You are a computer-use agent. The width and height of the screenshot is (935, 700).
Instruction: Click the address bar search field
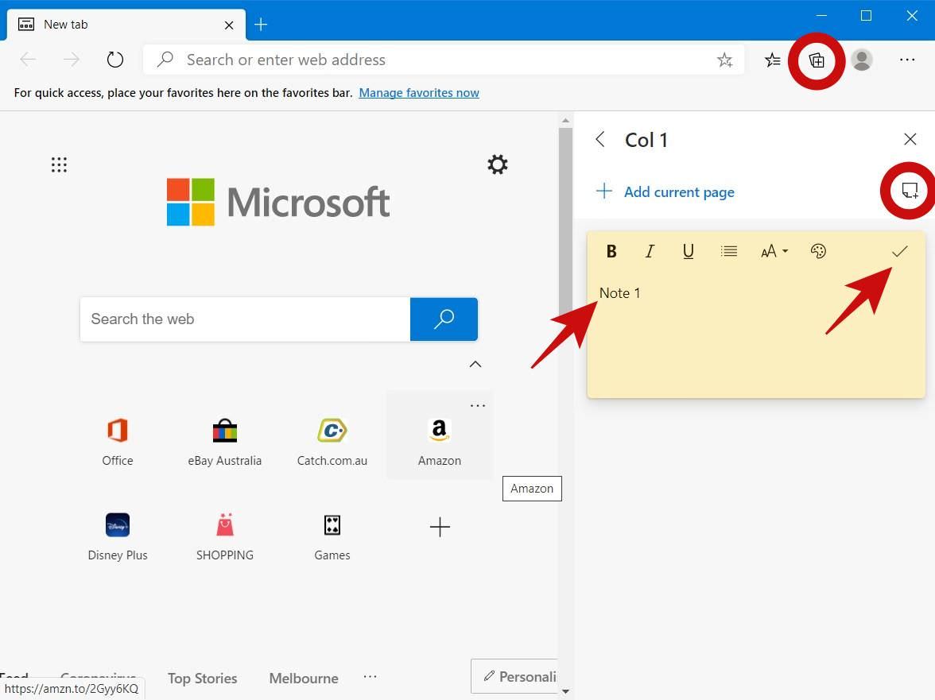pyautogui.click(x=443, y=60)
